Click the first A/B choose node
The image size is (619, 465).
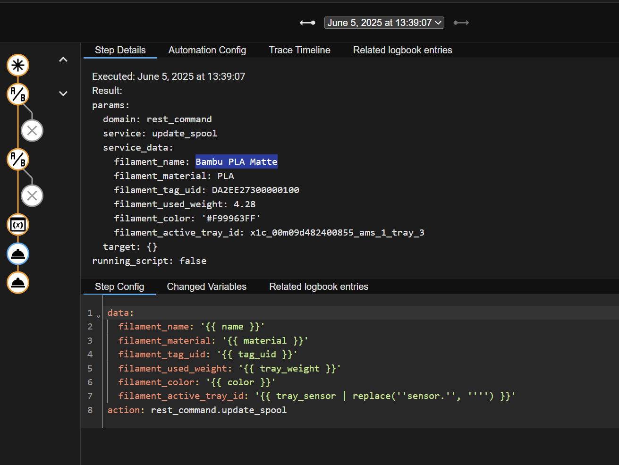tap(17, 94)
